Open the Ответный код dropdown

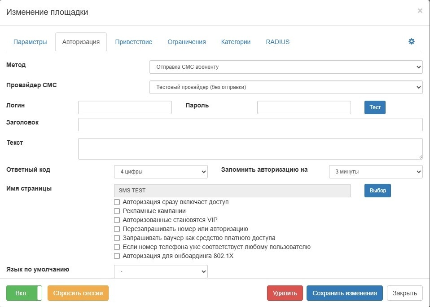[x=161, y=172]
